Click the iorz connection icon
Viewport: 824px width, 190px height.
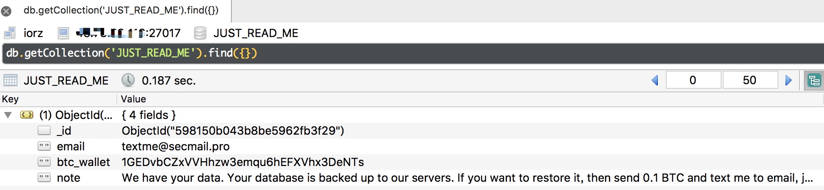click(x=10, y=33)
